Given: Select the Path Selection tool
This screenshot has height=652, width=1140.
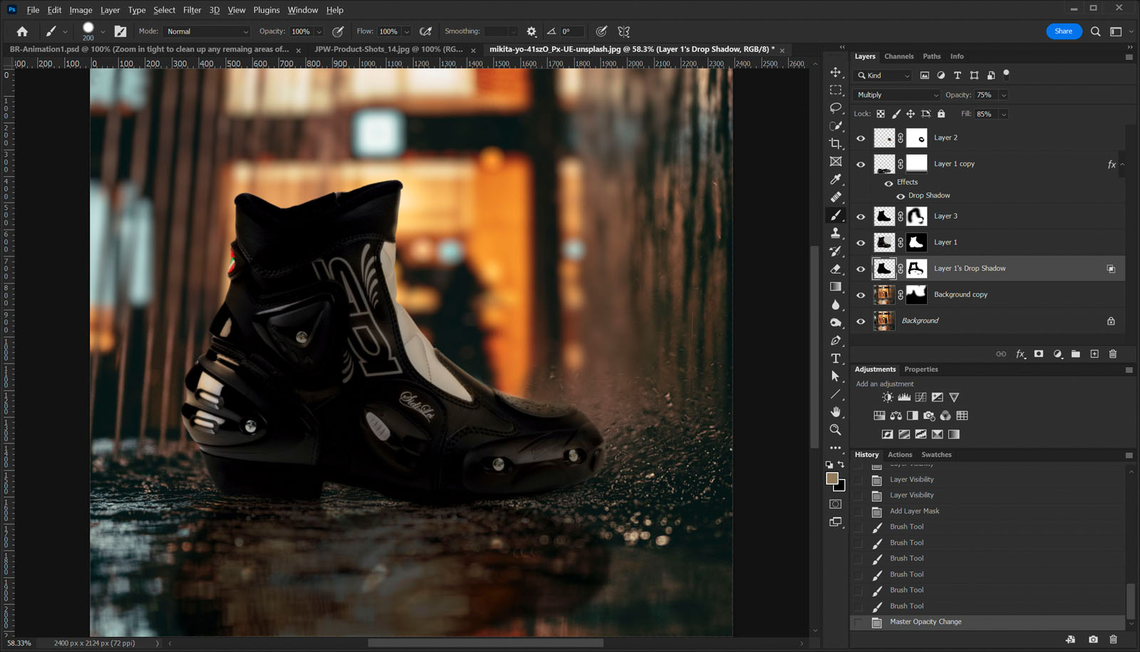Looking at the screenshot, I should (836, 376).
